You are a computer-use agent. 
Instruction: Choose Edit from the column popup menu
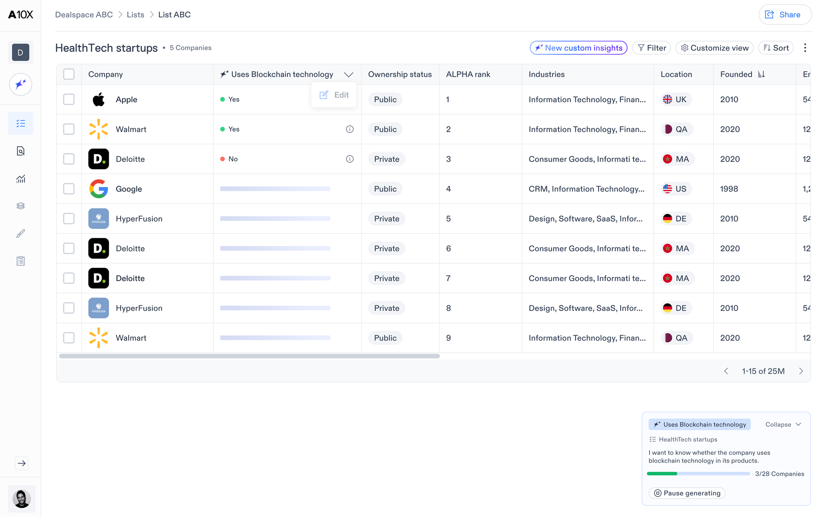[x=334, y=95]
